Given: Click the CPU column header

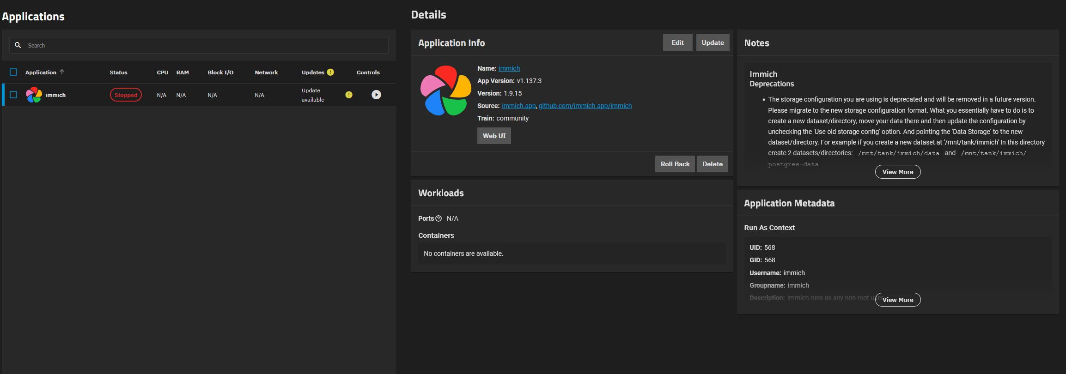Looking at the screenshot, I should 162,72.
